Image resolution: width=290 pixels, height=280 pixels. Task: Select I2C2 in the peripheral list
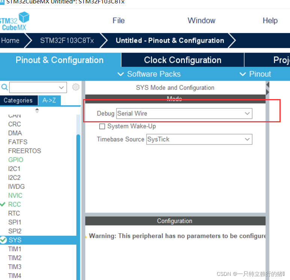14,178
